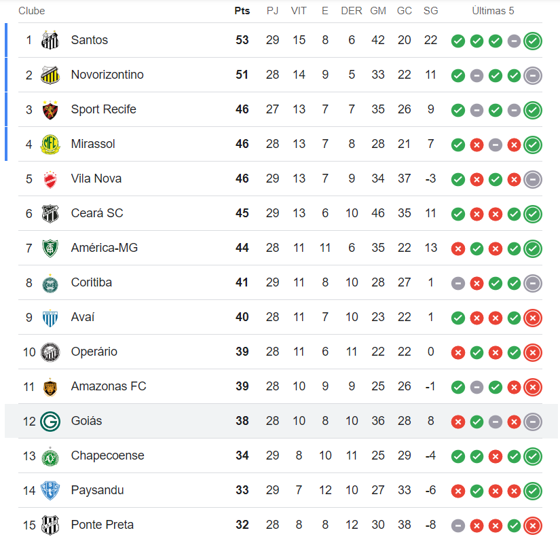The height and width of the screenshot is (539, 560).
Task: Open the Ceará SC team link
Action: [x=97, y=213]
